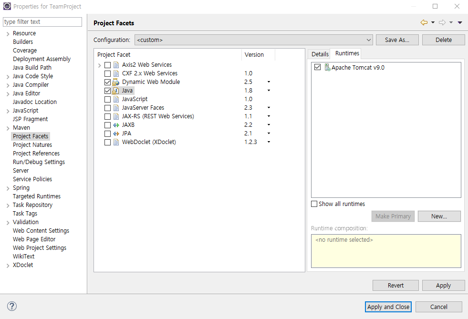Check the WebDoclet (XDoclet) checkbox
The width and height of the screenshot is (468, 319).
107,143
